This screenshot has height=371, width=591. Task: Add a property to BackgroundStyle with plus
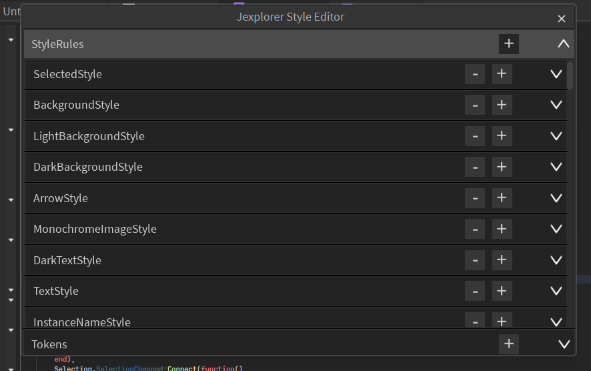(502, 105)
